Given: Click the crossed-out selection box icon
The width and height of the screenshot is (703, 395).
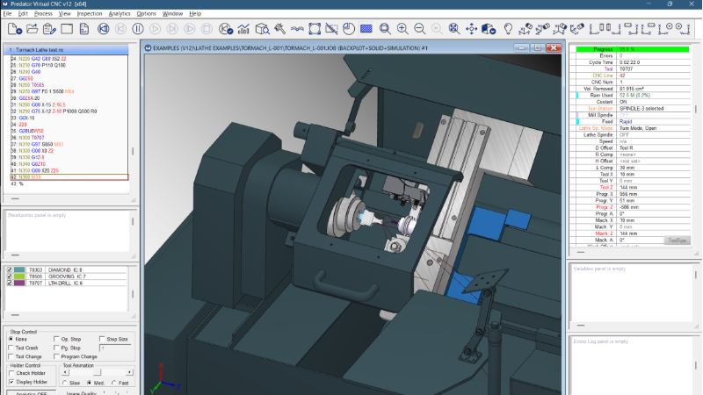Looking at the screenshot, I should coord(332,29).
